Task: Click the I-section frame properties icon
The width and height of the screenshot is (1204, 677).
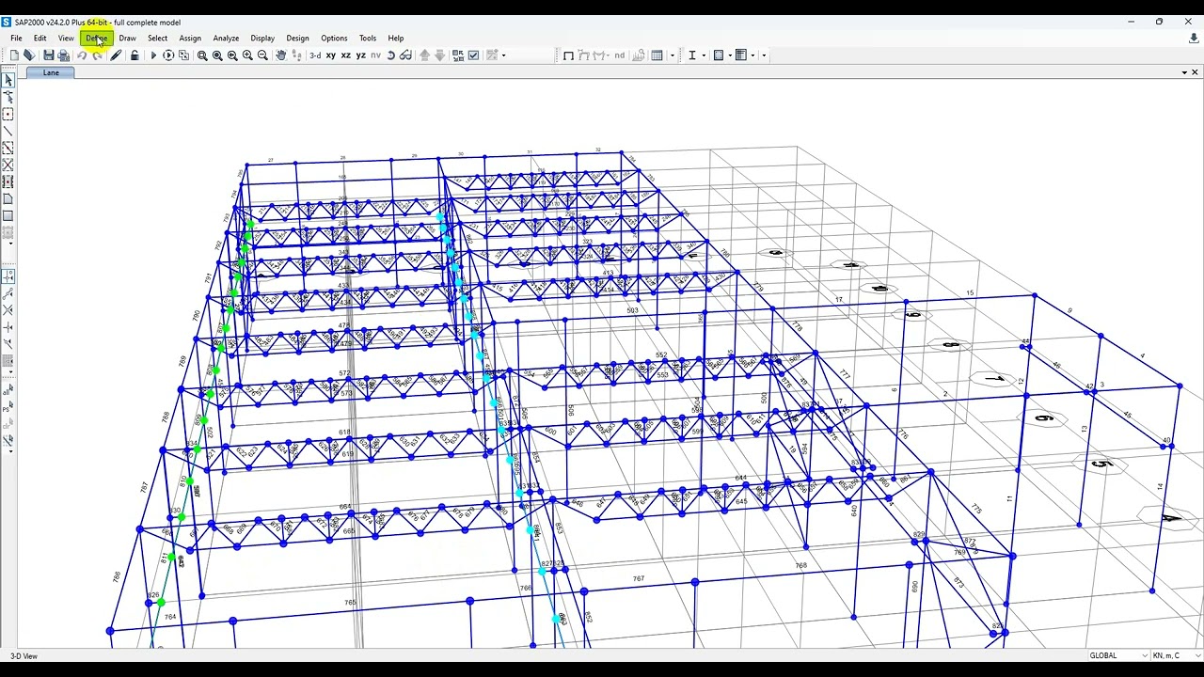Action: pyautogui.click(x=691, y=55)
